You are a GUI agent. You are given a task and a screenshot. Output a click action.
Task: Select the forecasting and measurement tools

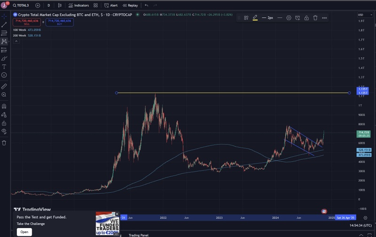coord(4,50)
